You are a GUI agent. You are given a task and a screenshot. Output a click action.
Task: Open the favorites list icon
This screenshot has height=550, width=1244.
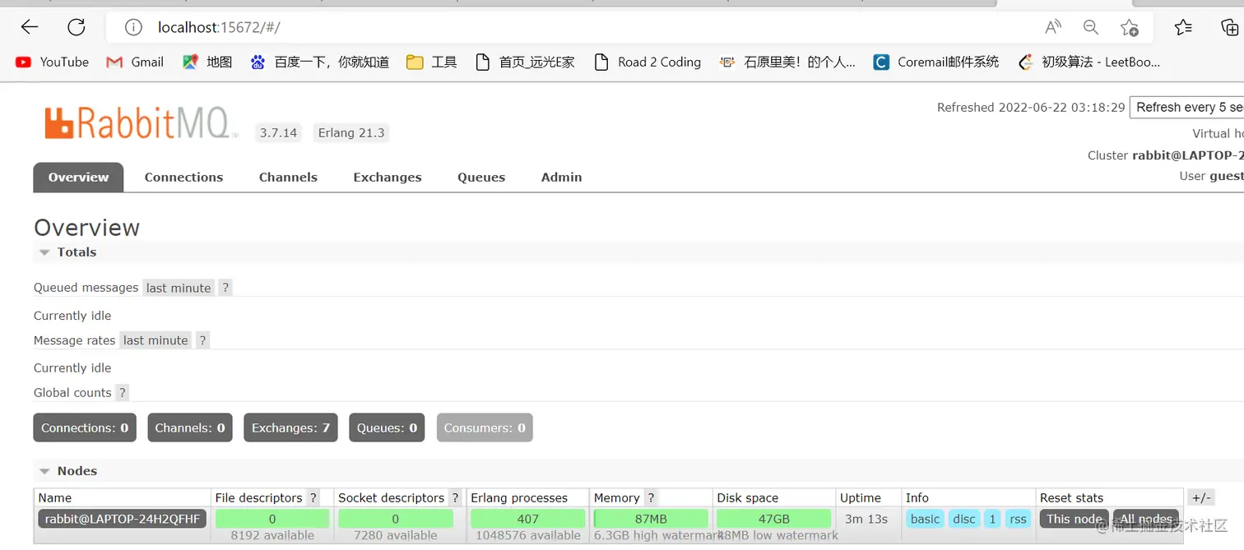tap(1183, 27)
